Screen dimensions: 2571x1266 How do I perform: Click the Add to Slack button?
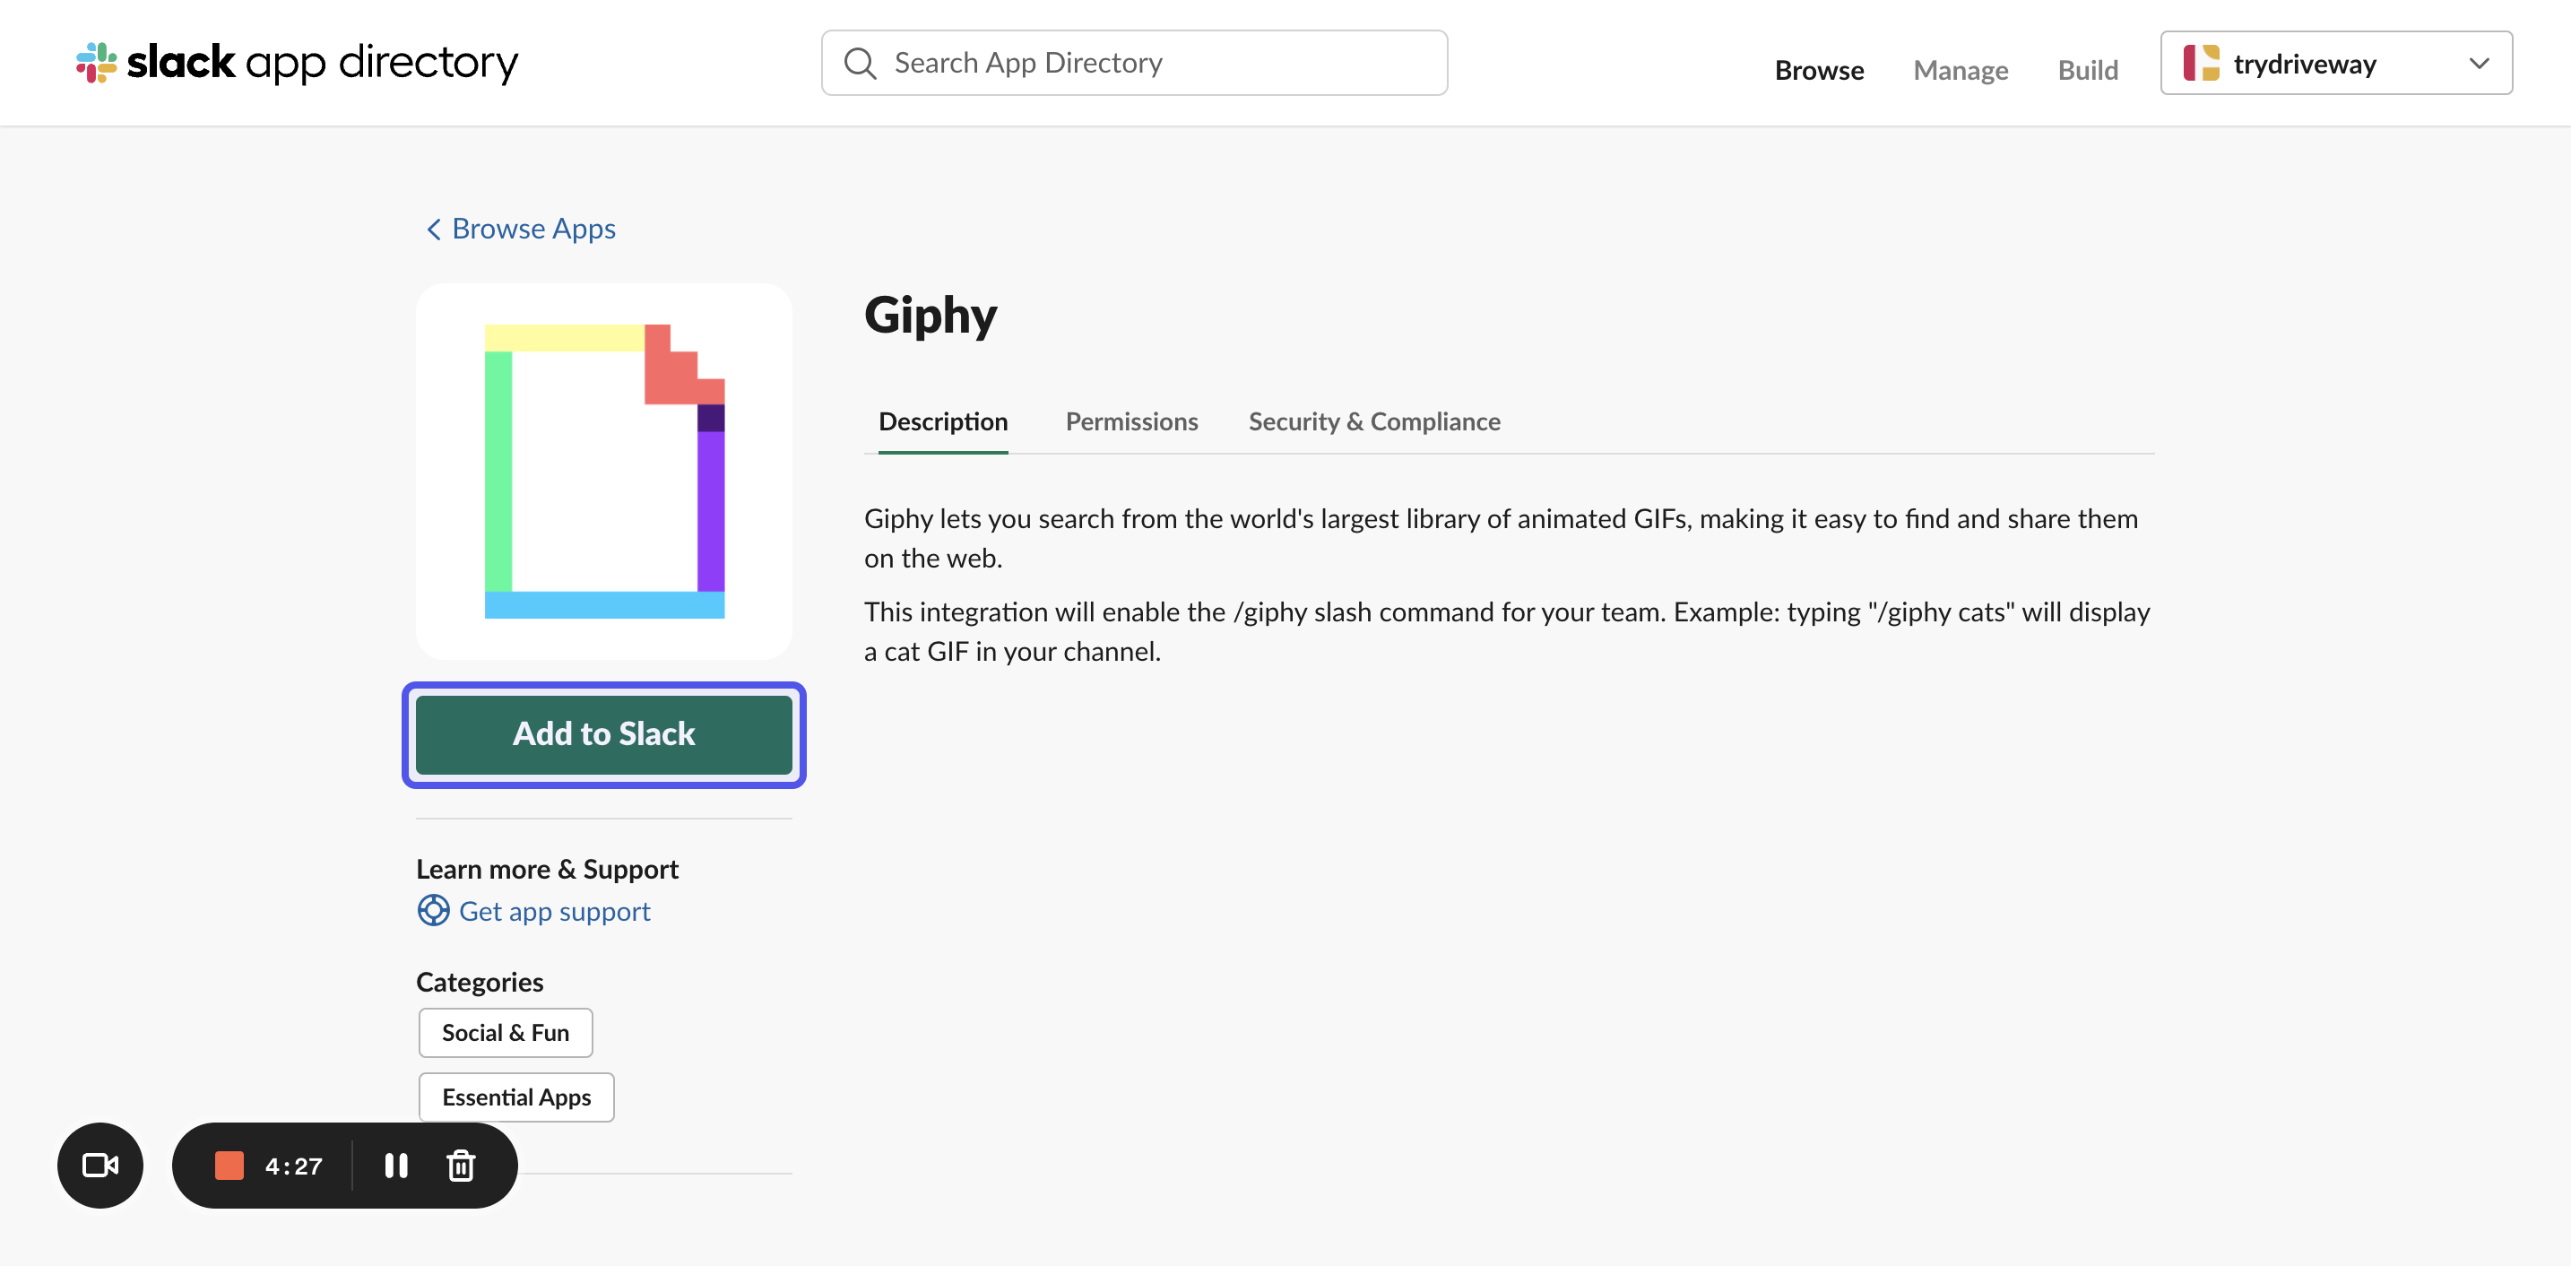tap(604, 735)
